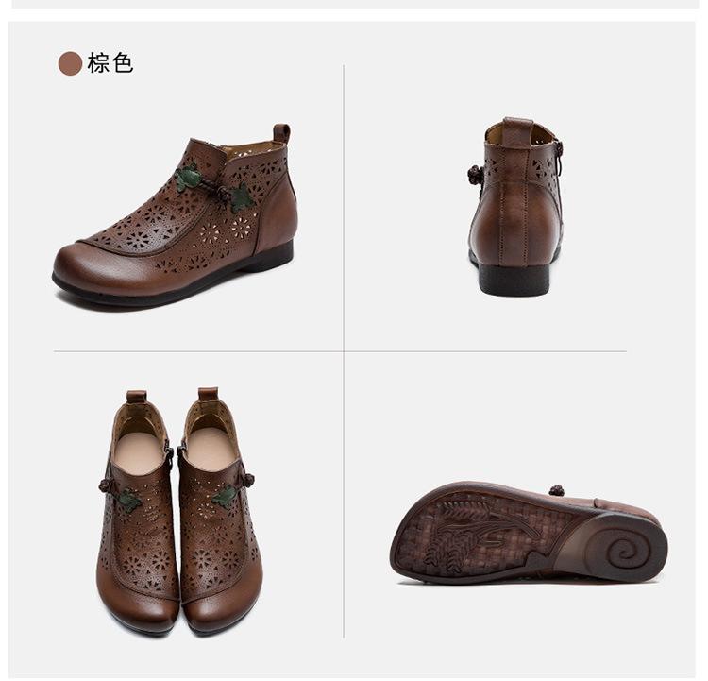Click the green leaf ornament on side-view boot

[x=188, y=177]
